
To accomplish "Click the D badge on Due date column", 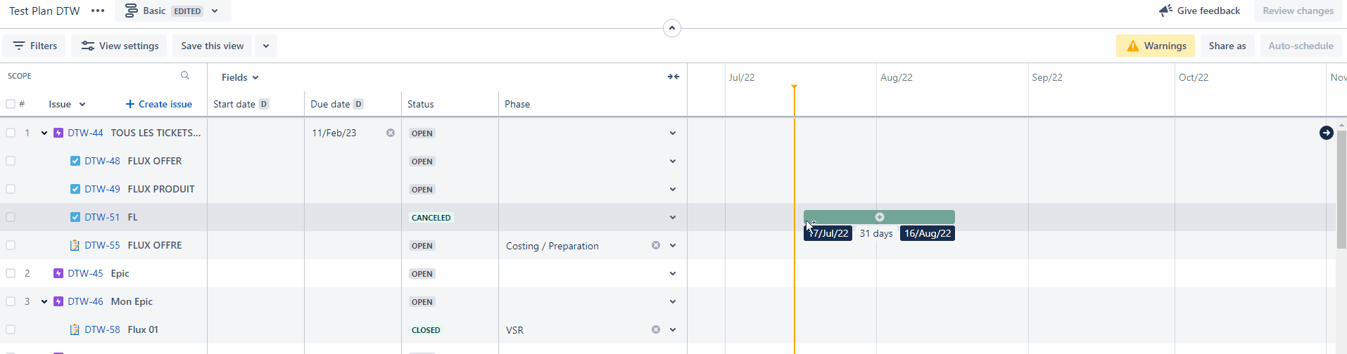I will pyautogui.click(x=358, y=104).
